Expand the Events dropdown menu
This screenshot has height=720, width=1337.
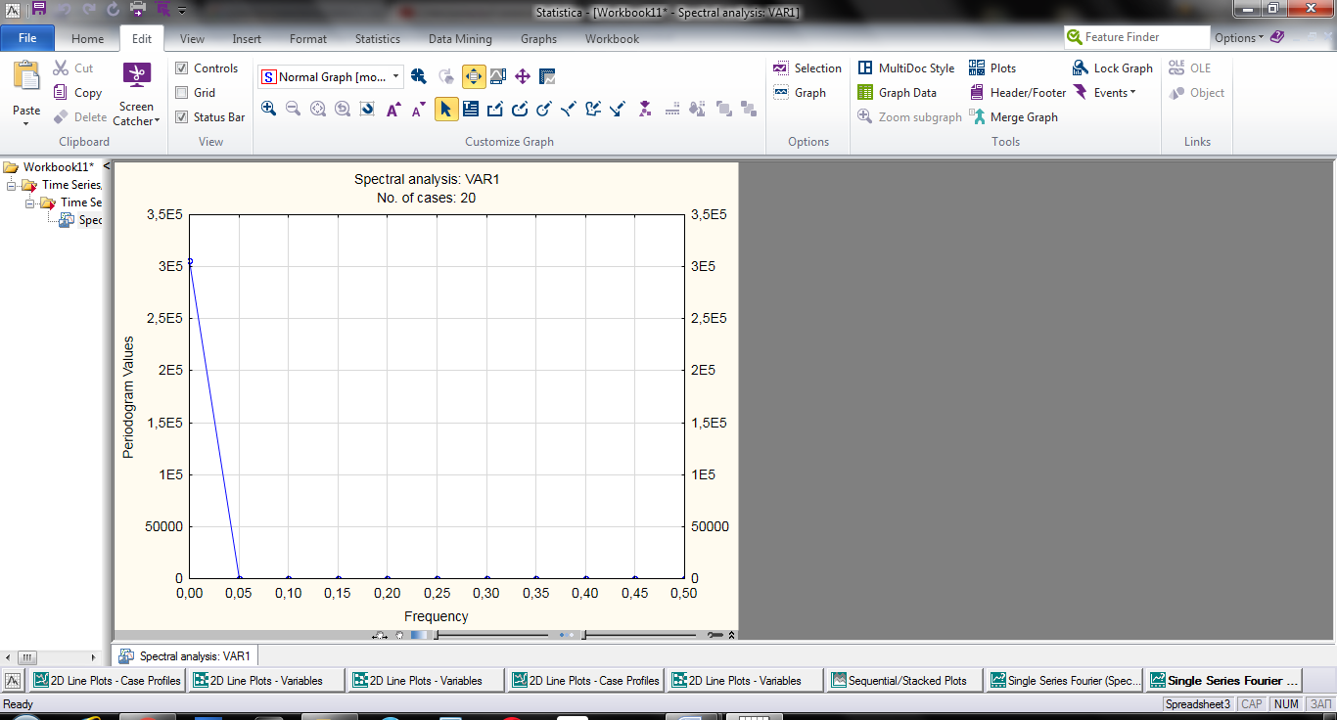point(1114,93)
